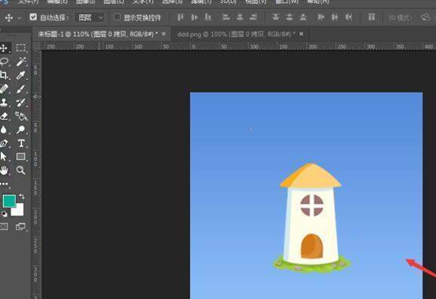Viewport: 436px width, 299px height.
Task: Select the Zoom tool
Action: (21, 170)
